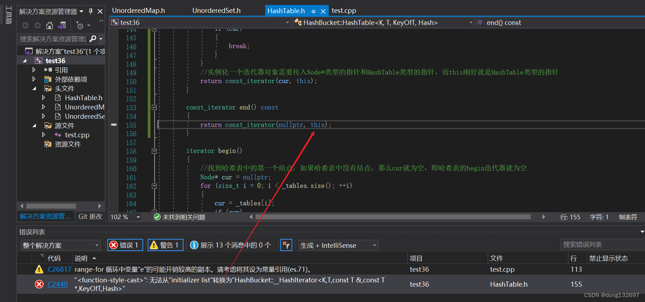645x302 pixels.
Task: Select the 资源文件 folder in tree
Action: tap(67, 144)
